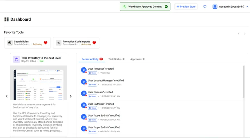The image size is (250, 138).
Task: Open the Approvals tab
Action: click(x=137, y=59)
